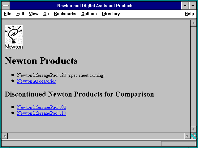Viewport: 198px width, 148px height.
Task: Open the window control menu box
Action: (x=6, y=6)
